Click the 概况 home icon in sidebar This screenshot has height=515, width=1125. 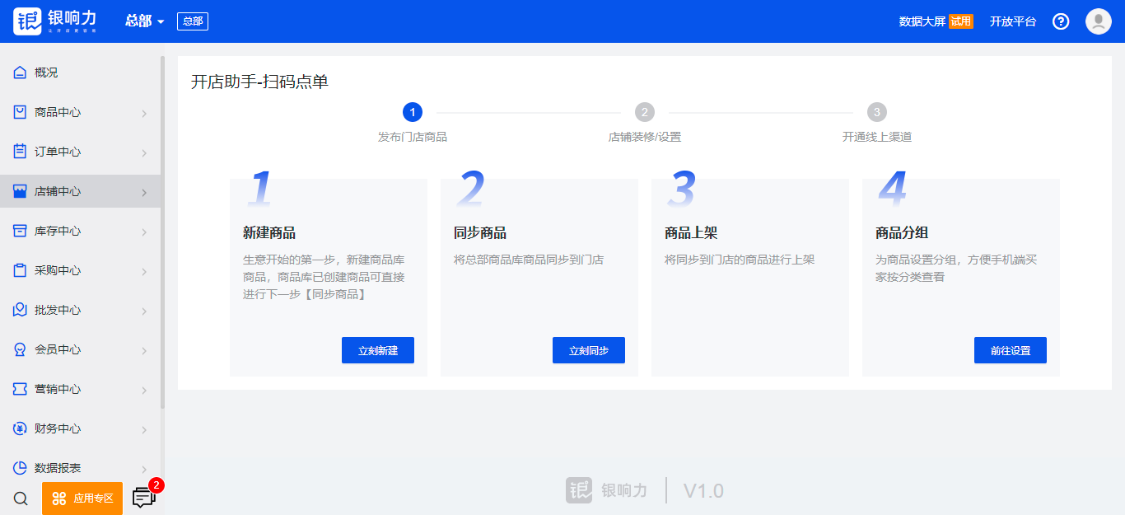(21, 73)
